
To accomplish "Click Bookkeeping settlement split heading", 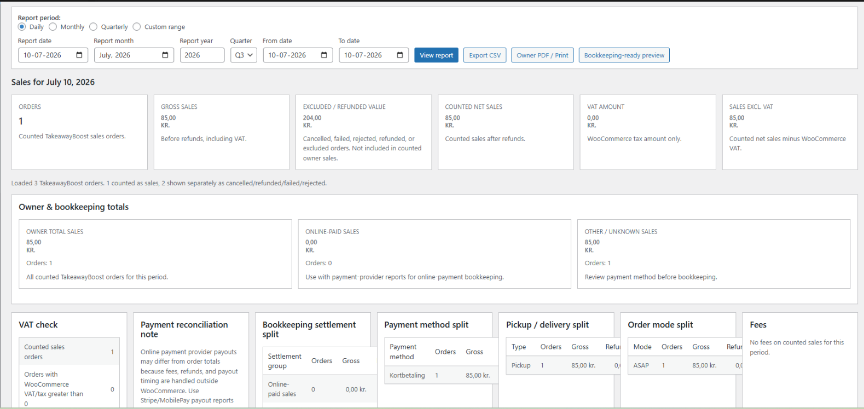I will pos(309,329).
